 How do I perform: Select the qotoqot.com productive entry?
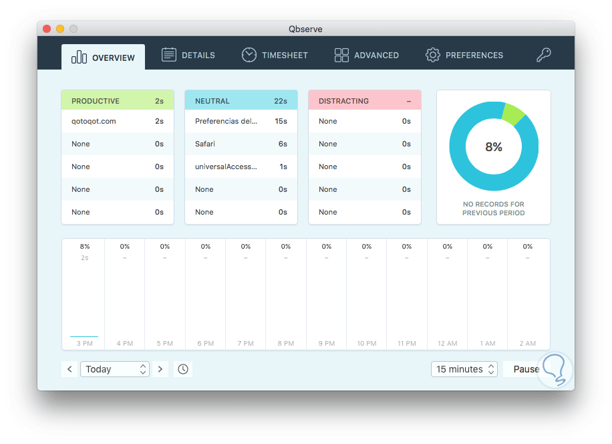click(118, 121)
